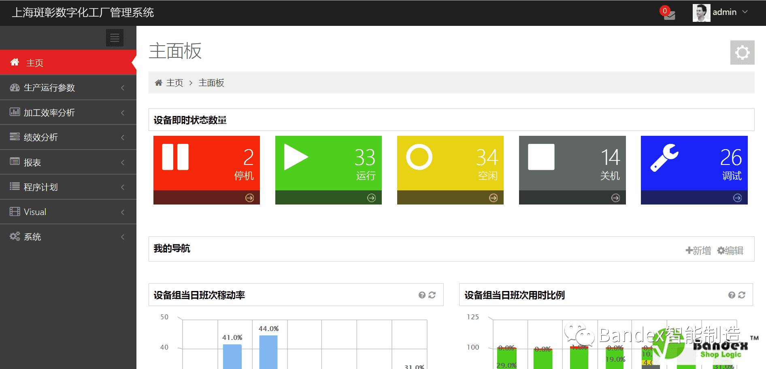Click the 主面板 page title
The image size is (766, 369).
click(x=175, y=51)
